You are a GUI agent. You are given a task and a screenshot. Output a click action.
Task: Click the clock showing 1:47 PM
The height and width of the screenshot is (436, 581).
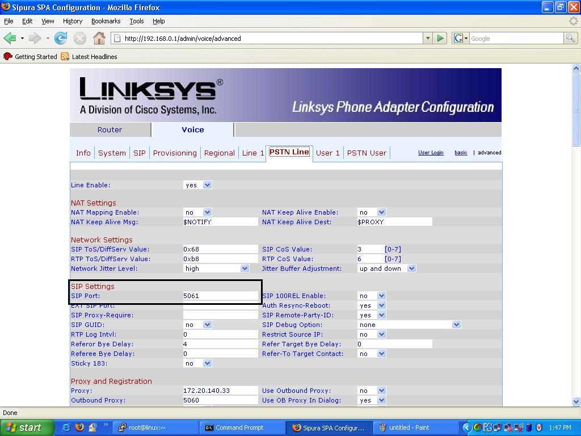tap(560, 428)
